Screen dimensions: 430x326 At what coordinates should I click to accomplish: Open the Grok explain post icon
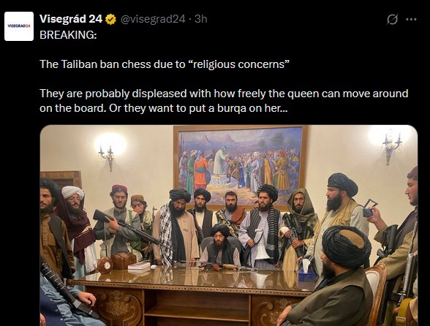click(392, 19)
